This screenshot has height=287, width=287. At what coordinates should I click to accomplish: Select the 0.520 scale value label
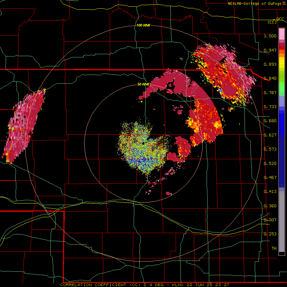[270, 164]
